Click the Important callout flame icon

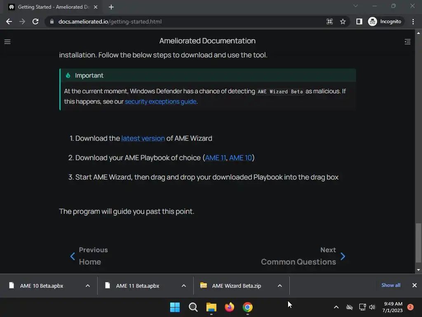[68, 76]
